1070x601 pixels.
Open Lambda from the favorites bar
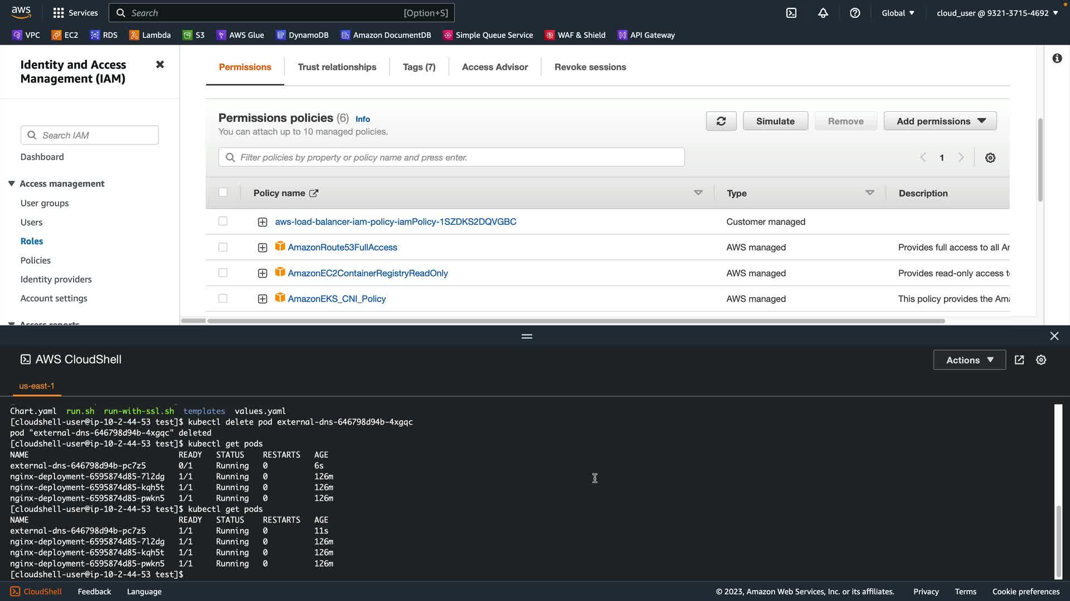click(150, 35)
